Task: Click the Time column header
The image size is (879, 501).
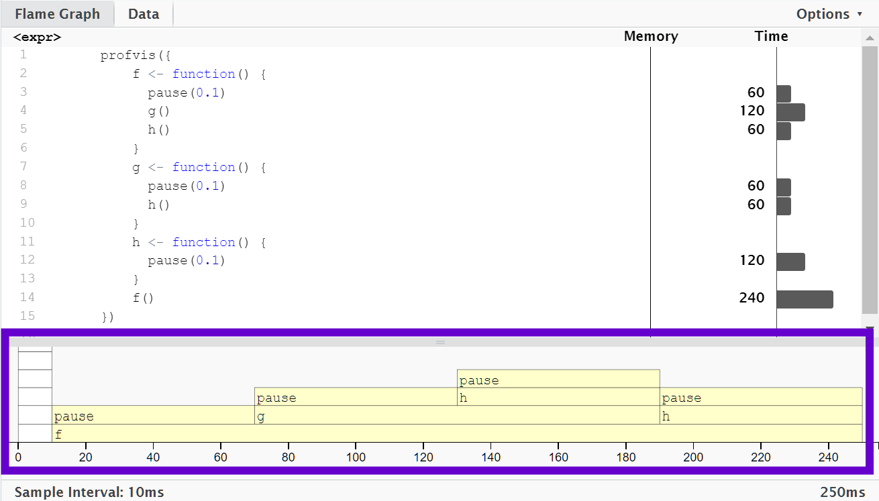Action: (x=771, y=36)
